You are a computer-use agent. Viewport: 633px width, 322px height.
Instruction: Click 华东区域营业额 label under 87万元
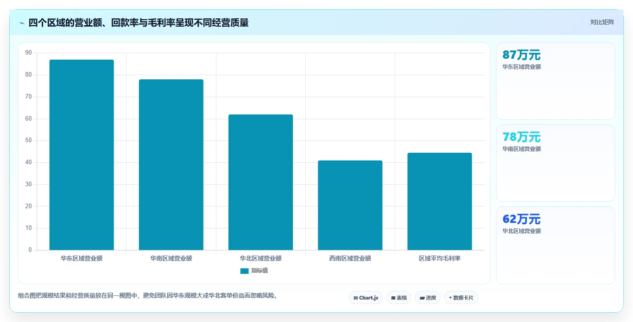pos(522,67)
